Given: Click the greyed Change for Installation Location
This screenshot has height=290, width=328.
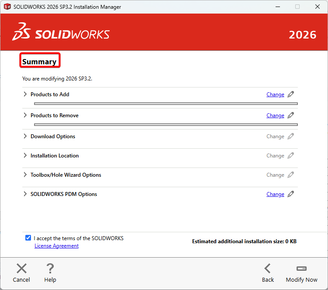Looking at the screenshot, I should [275, 156].
